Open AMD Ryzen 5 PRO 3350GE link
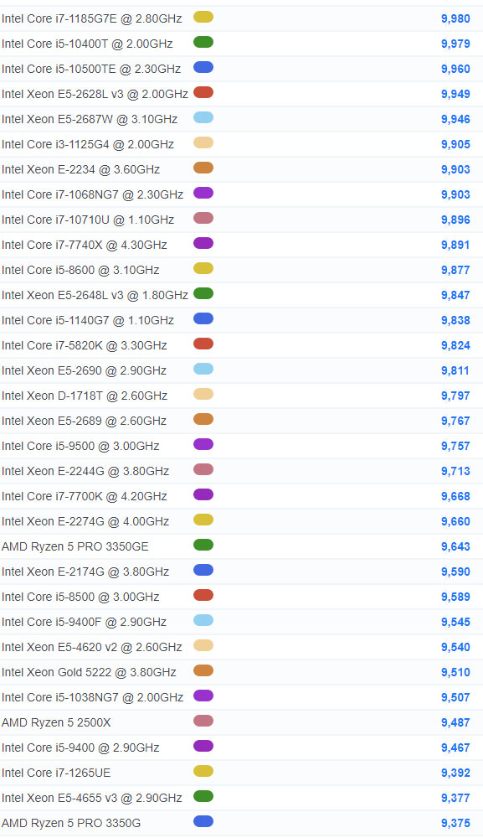The width and height of the screenshot is (483, 838). coord(75,546)
